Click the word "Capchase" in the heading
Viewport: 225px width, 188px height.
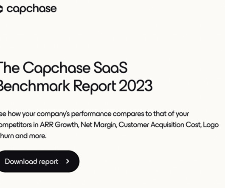56,68
